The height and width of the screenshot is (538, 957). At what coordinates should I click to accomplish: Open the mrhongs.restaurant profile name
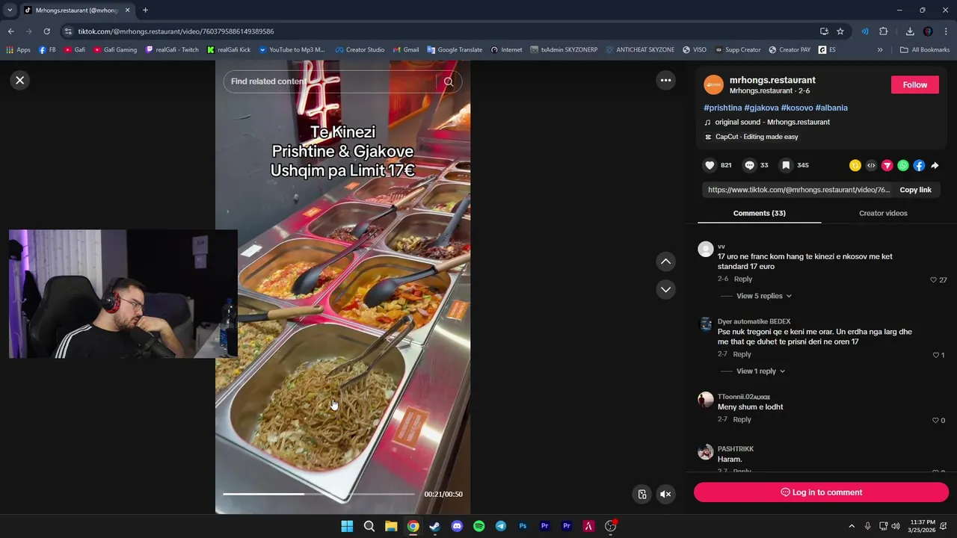tap(772, 80)
